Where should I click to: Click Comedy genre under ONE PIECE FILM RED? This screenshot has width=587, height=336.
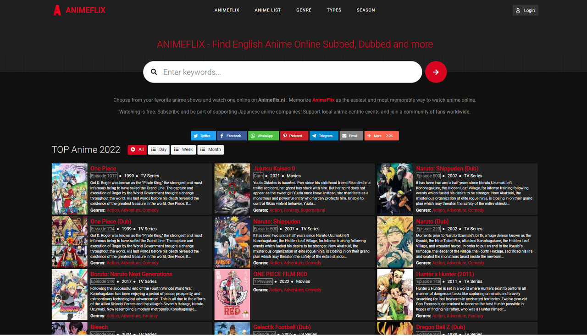[x=313, y=290]
